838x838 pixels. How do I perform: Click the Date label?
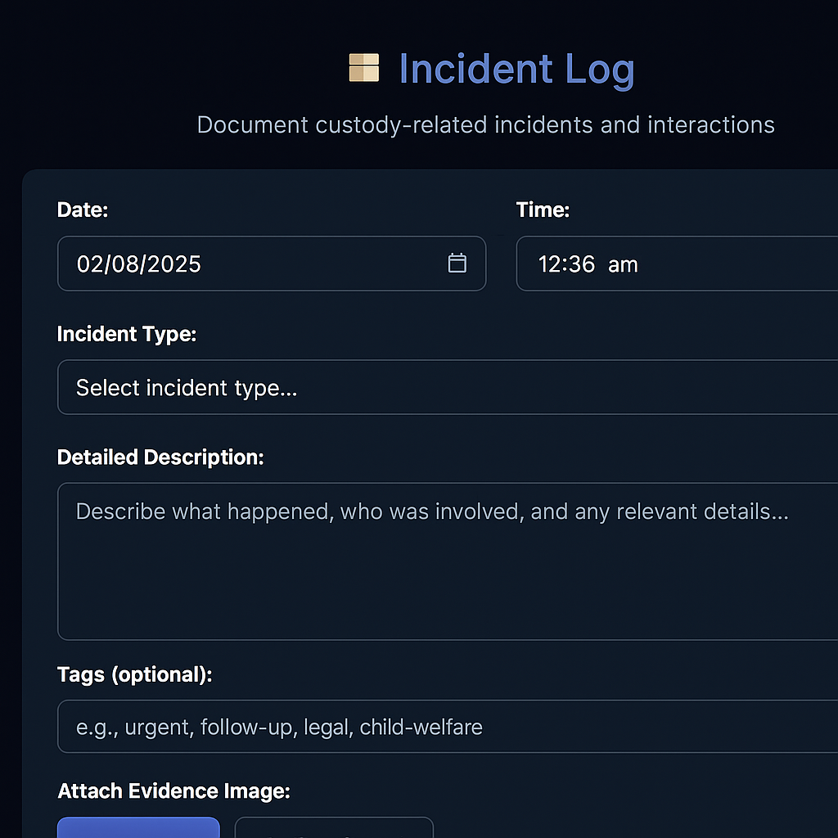coord(83,209)
